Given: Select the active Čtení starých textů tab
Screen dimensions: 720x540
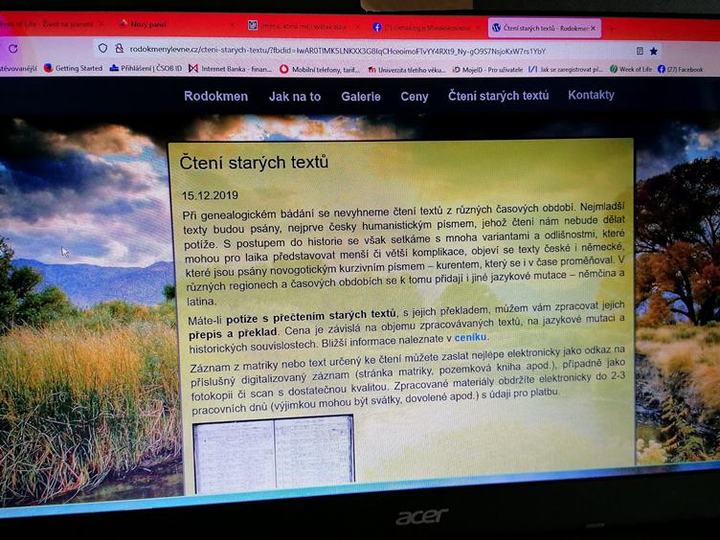Looking at the screenshot, I should click(x=544, y=28).
